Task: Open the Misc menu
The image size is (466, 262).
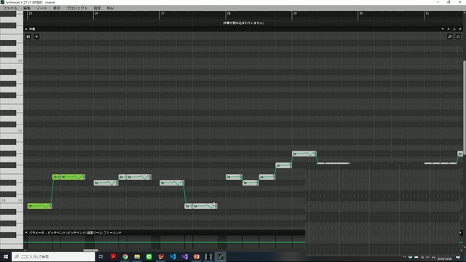Action: point(110,8)
